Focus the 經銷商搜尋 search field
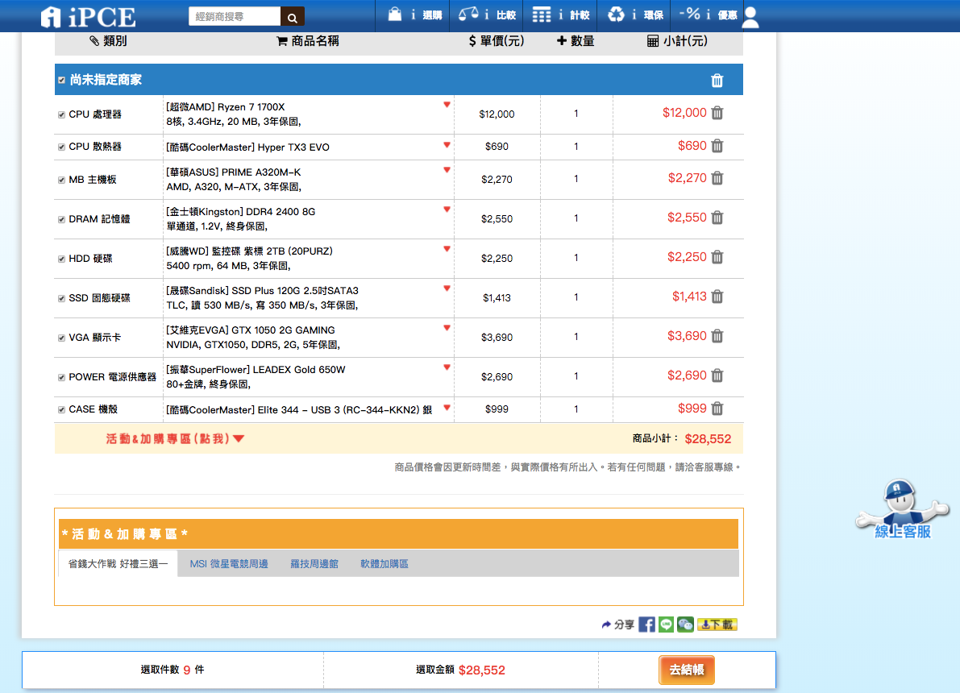The height and width of the screenshot is (693, 960). [235, 17]
